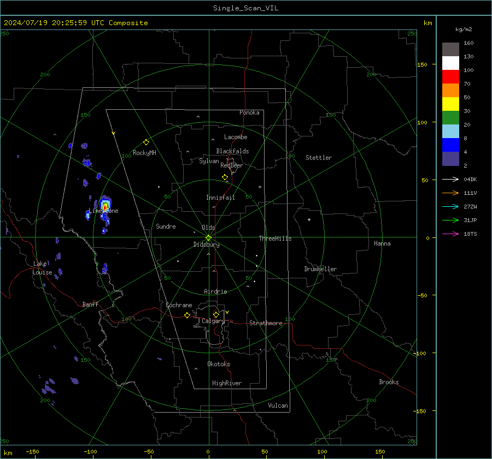Screen dimensions: 492x459
Task: Click the Vulcan label
Action: coord(278,406)
